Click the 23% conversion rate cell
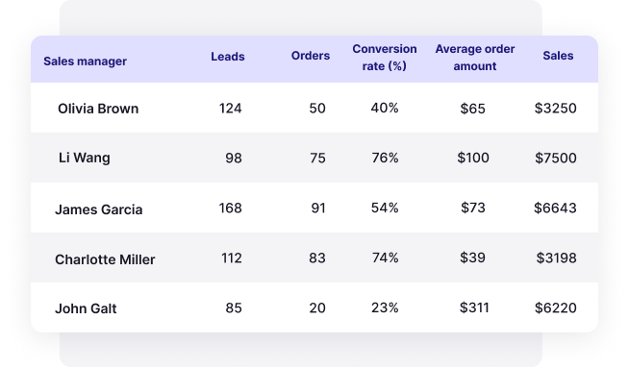 pos(385,307)
